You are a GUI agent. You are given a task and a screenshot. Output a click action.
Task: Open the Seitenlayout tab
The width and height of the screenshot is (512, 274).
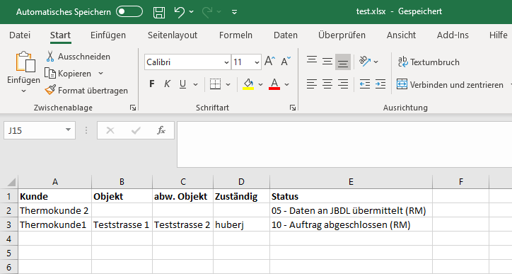tap(173, 35)
